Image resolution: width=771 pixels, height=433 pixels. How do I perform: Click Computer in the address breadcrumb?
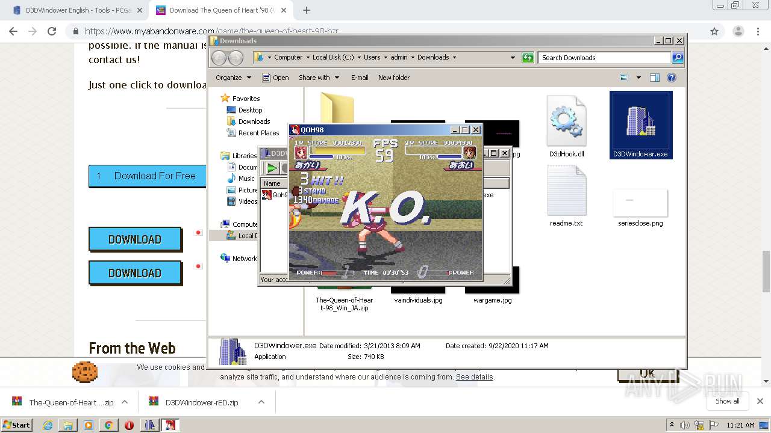click(288, 58)
